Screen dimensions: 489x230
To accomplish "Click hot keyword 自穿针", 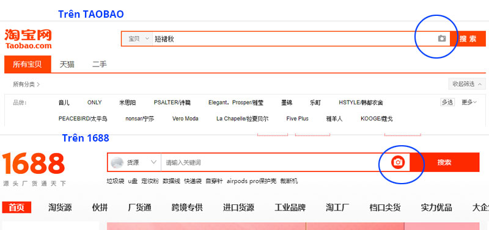I will point(214,181).
